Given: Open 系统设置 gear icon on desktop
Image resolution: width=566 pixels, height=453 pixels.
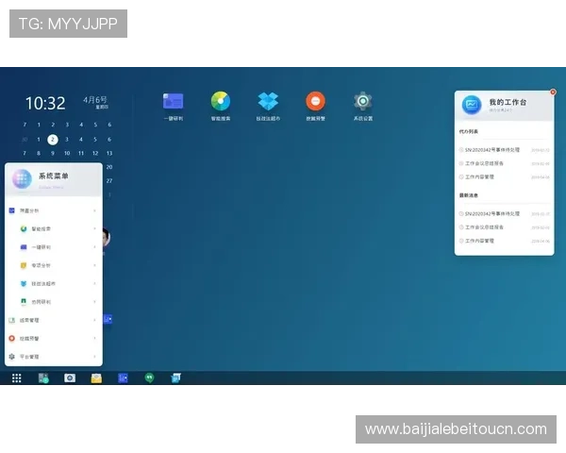Looking at the screenshot, I should click(x=363, y=102).
